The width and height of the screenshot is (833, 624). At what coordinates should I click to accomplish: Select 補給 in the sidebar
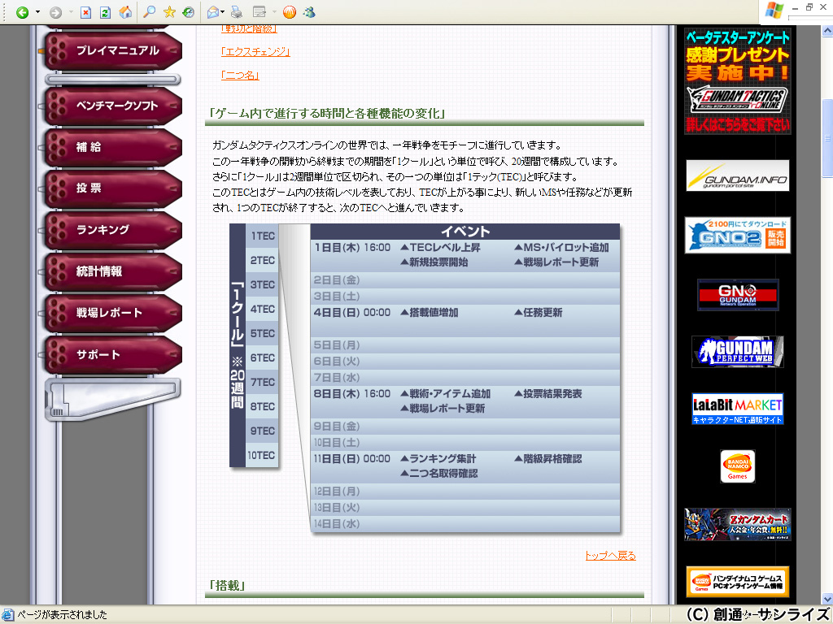[112, 148]
